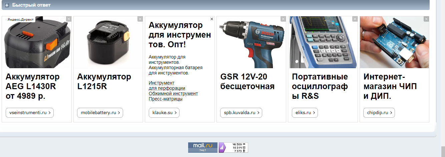Screen dimensions: 445x157
Task: Follow the Обжимной инструмент link
Action: tap(173, 93)
